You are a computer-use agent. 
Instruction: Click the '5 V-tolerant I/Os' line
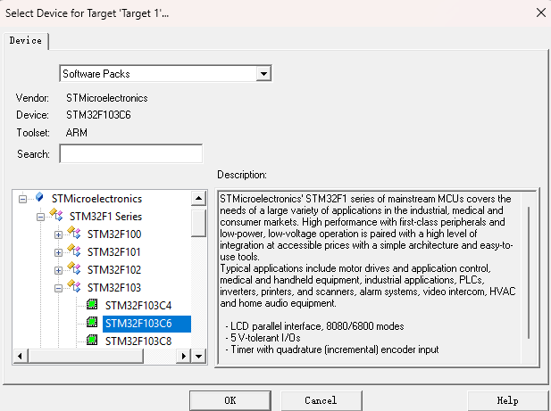pyautogui.click(x=263, y=338)
